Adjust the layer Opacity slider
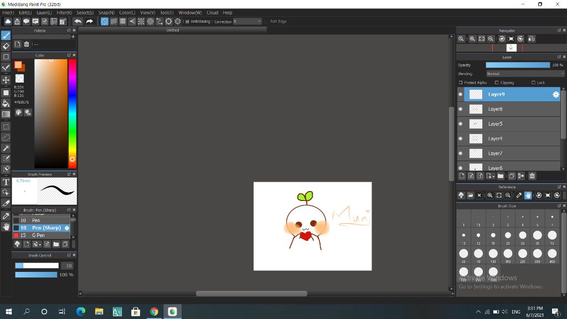 518,65
